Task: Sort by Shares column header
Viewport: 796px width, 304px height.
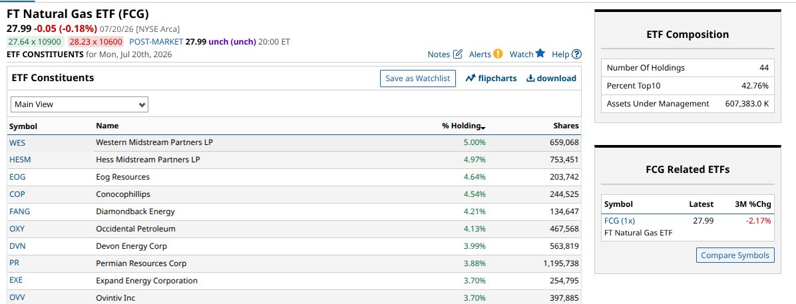Action: (x=566, y=126)
